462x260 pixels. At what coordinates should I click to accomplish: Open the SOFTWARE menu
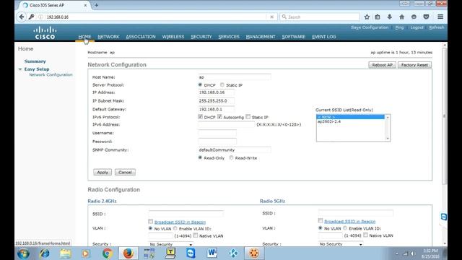tap(294, 37)
